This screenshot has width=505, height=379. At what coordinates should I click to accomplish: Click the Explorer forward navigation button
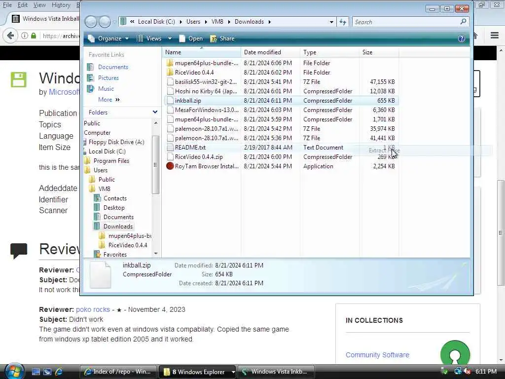pyautogui.click(x=105, y=22)
